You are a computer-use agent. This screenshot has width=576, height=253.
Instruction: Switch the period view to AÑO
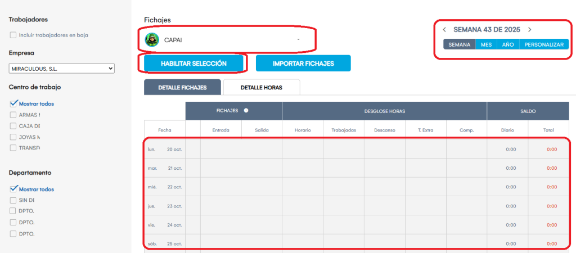tap(507, 44)
